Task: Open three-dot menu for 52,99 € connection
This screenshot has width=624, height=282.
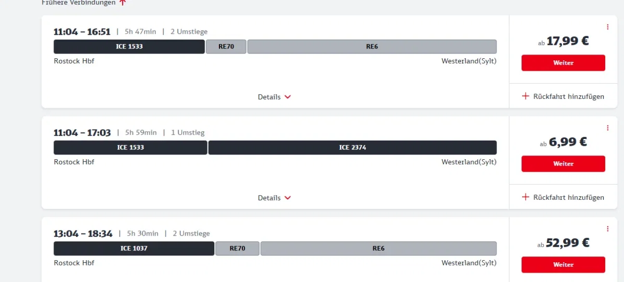Action: pos(607,229)
